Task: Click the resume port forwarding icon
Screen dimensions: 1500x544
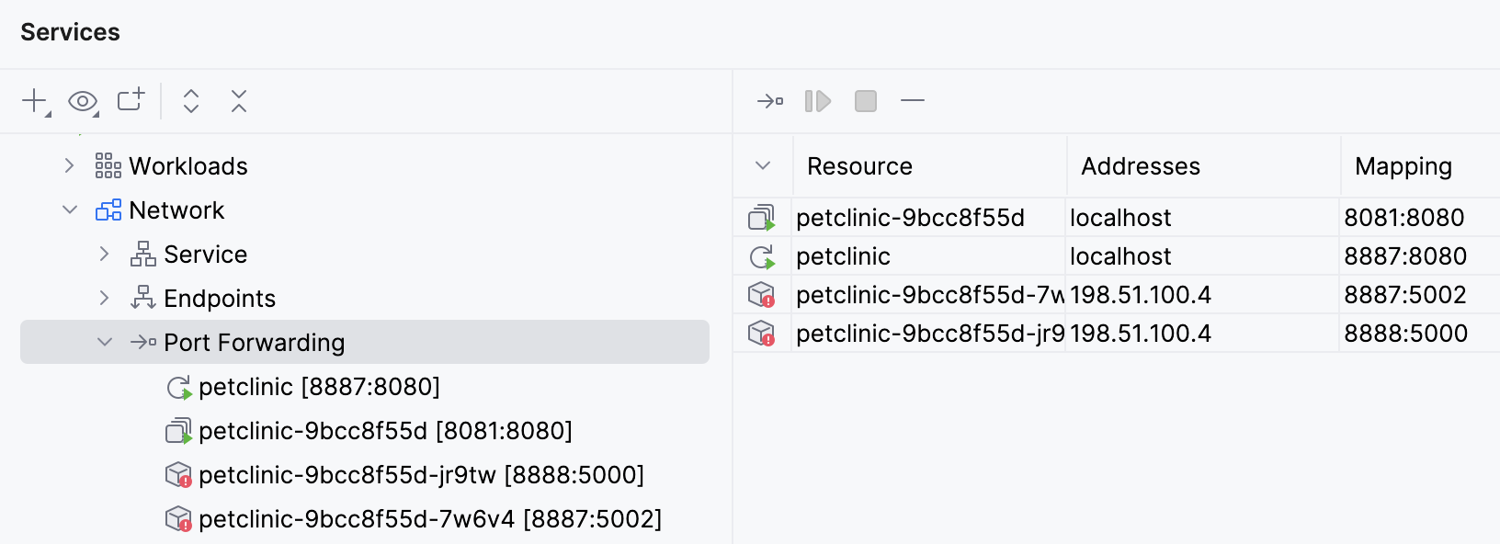Action: coord(817,100)
